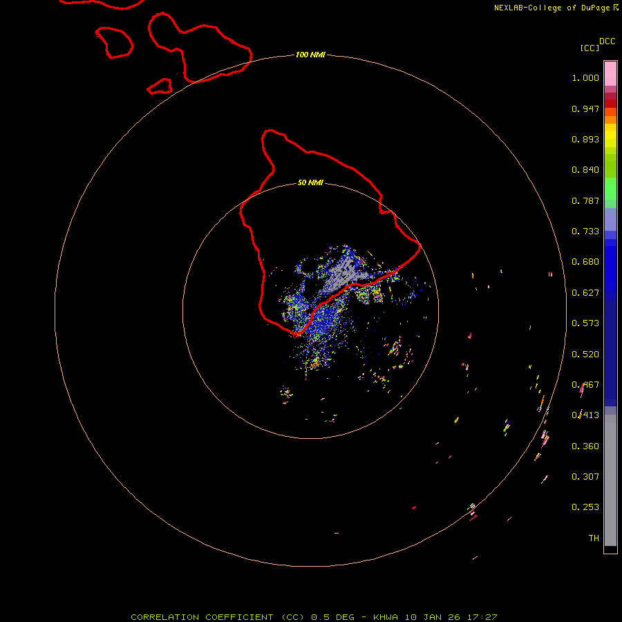Click the [CC] units label
Screen dimensions: 622x622
590,48
